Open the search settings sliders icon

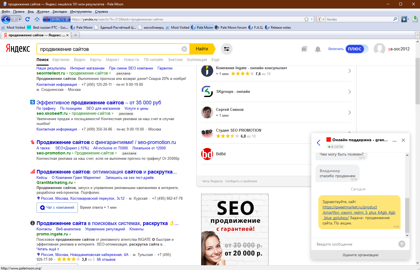point(227,49)
